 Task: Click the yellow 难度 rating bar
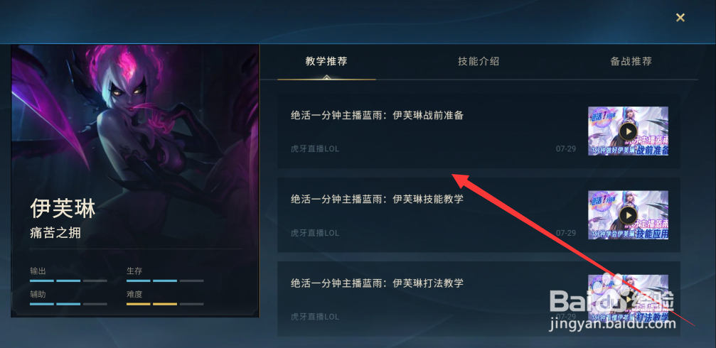165,304
